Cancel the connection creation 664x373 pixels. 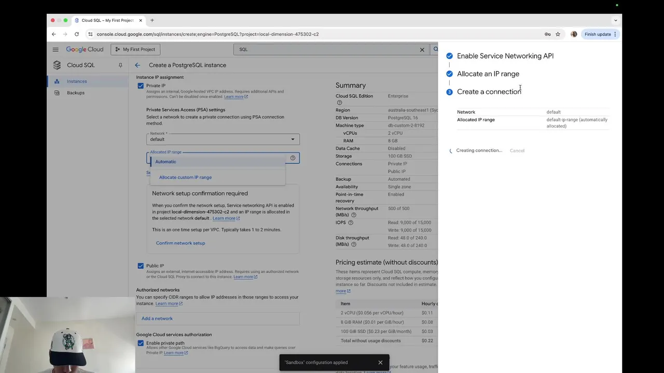(517, 151)
